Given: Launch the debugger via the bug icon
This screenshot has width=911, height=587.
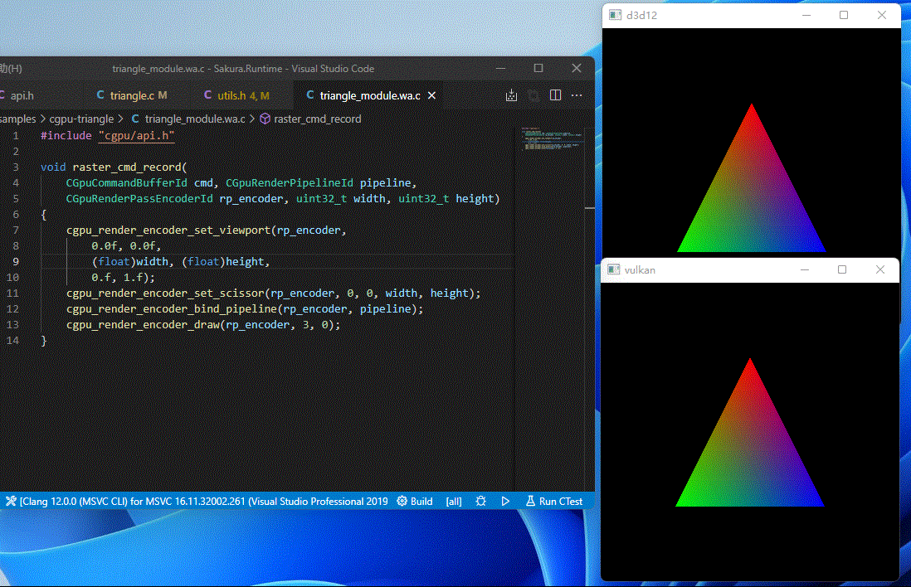Looking at the screenshot, I should pos(480,501).
